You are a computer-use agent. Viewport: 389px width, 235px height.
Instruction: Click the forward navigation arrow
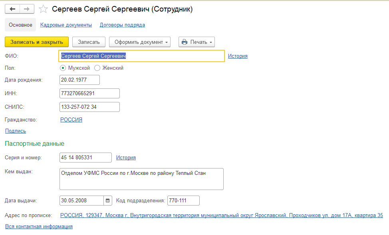(x=26, y=9)
